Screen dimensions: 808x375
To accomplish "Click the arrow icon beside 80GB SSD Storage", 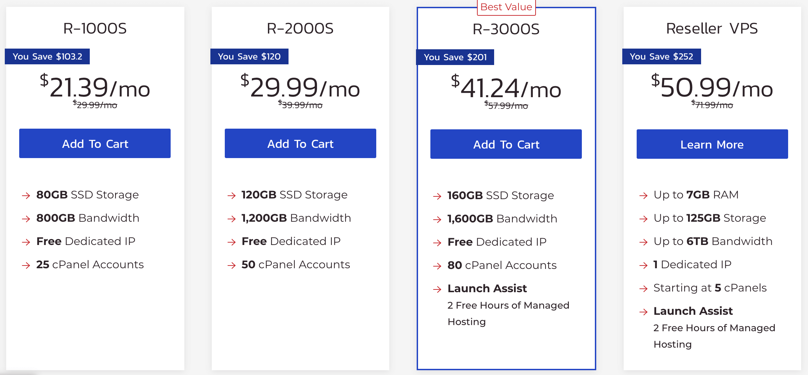I will [26, 195].
